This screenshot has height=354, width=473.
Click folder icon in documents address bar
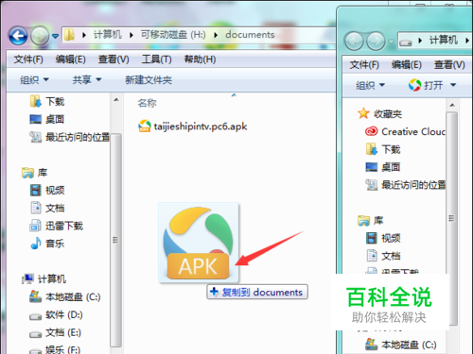pos(69,35)
